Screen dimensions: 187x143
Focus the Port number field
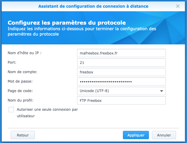[121, 62]
